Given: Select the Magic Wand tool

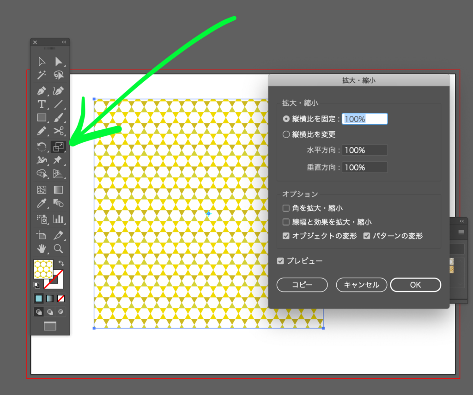Looking at the screenshot, I should [x=42, y=75].
